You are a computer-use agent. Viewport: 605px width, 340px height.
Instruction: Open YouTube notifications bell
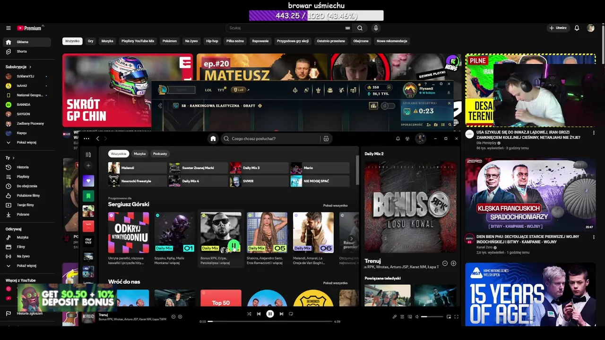[577, 28]
